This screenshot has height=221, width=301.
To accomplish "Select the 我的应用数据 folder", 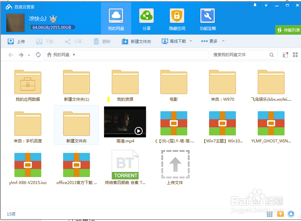I will point(28,86).
